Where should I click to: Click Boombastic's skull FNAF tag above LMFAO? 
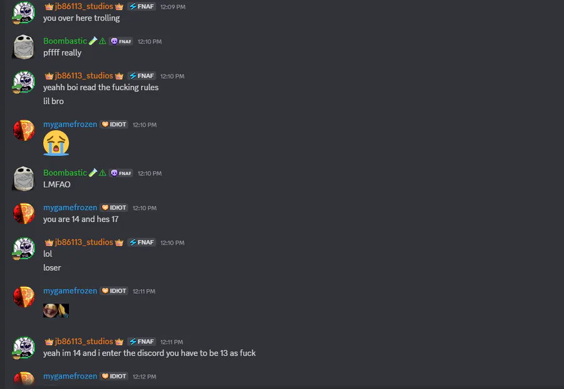(121, 173)
